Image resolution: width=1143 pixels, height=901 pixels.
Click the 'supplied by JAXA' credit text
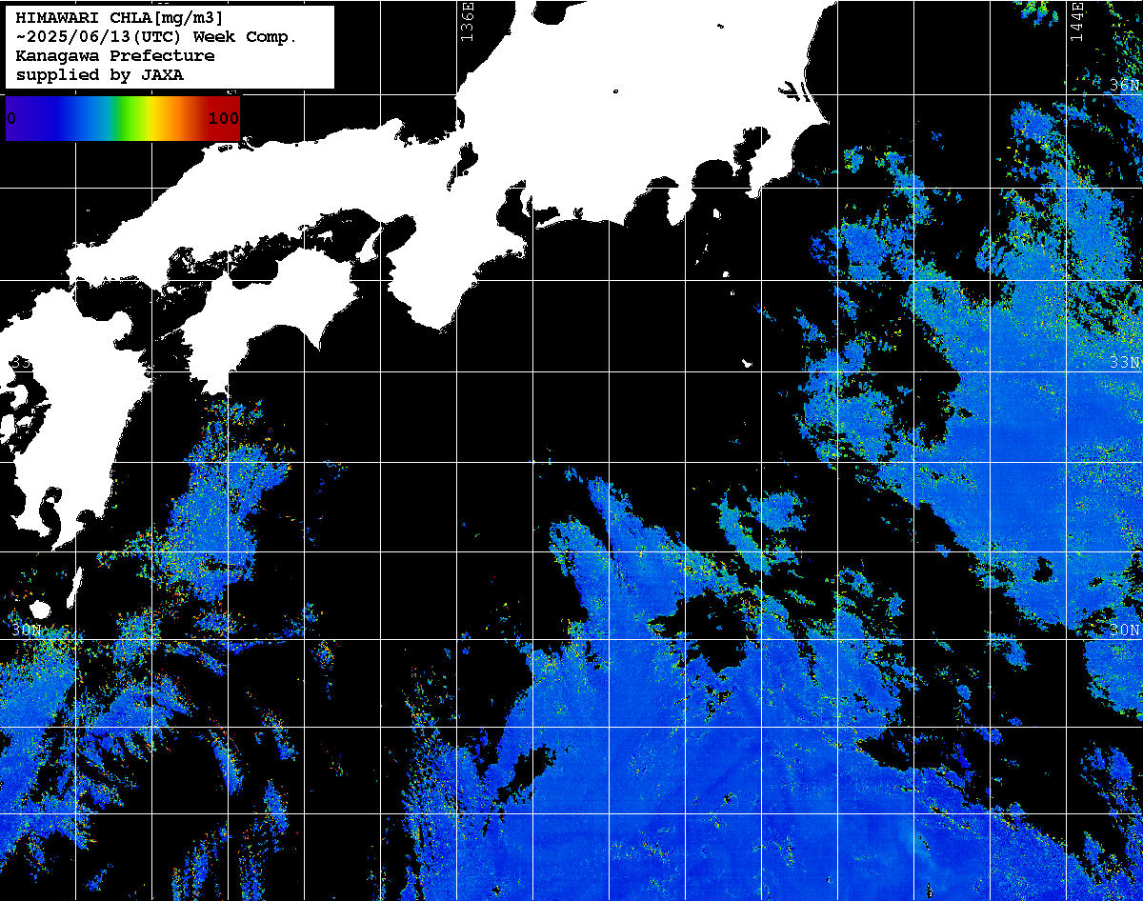[x=100, y=75]
